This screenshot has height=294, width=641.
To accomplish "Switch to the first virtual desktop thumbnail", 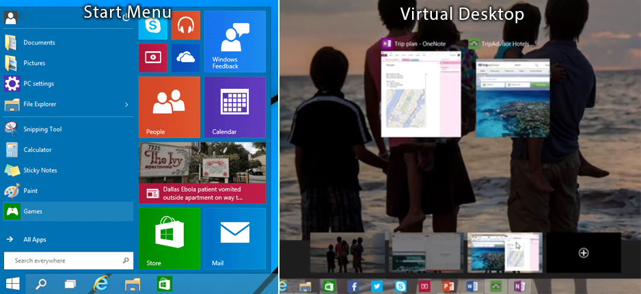I will 347,252.
